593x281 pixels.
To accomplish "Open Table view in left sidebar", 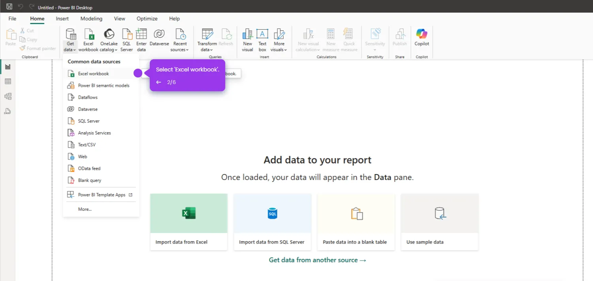I will tap(8, 82).
